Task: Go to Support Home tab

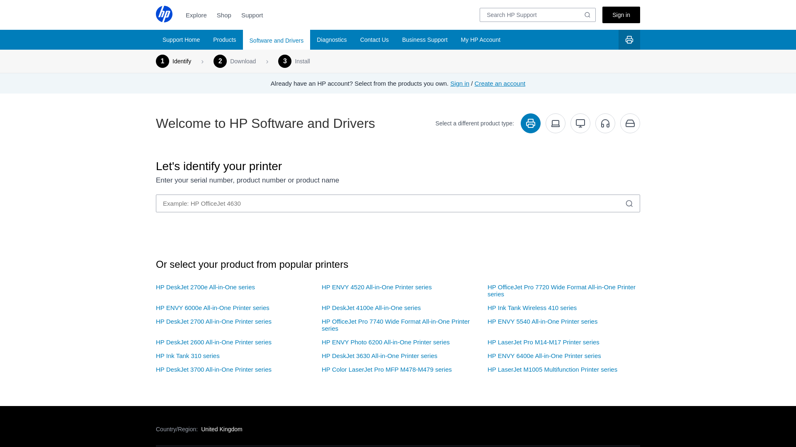Action: coord(181,40)
